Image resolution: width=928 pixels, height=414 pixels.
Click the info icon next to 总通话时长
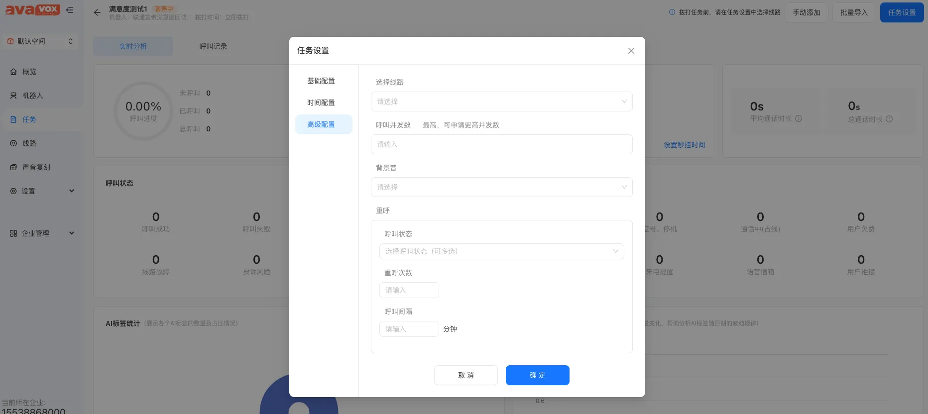pyautogui.click(x=889, y=119)
